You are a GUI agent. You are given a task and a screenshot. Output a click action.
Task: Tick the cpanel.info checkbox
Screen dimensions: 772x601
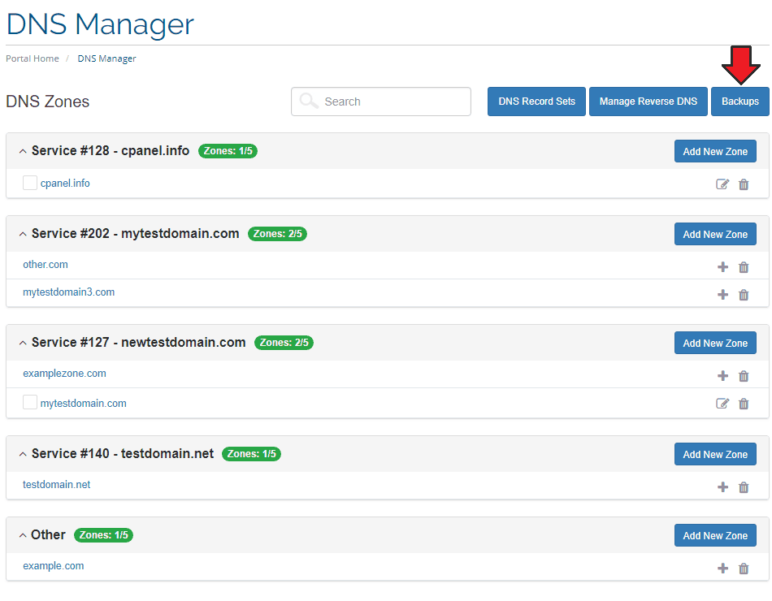click(30, 183)
